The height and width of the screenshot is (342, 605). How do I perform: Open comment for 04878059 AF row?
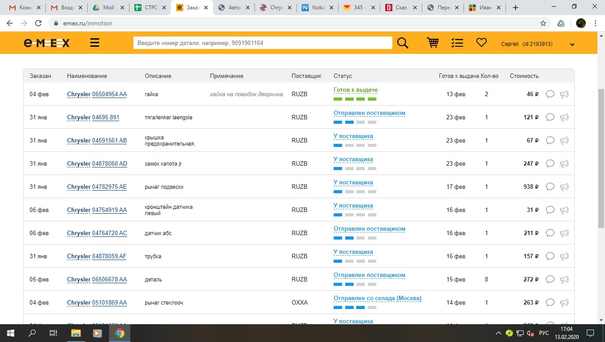(x=550, y=256)
